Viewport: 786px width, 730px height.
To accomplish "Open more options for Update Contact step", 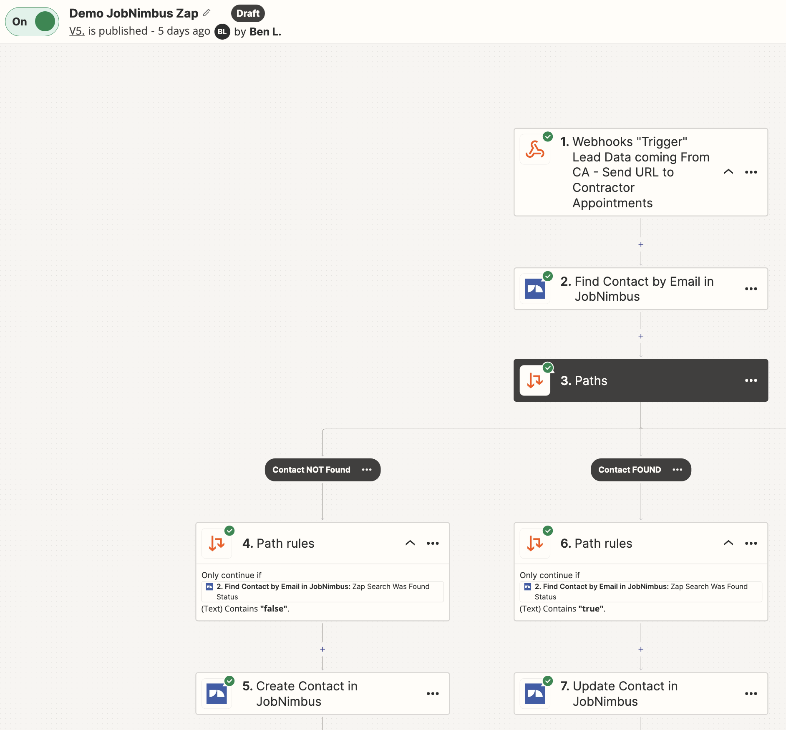I will coord(751,693).
